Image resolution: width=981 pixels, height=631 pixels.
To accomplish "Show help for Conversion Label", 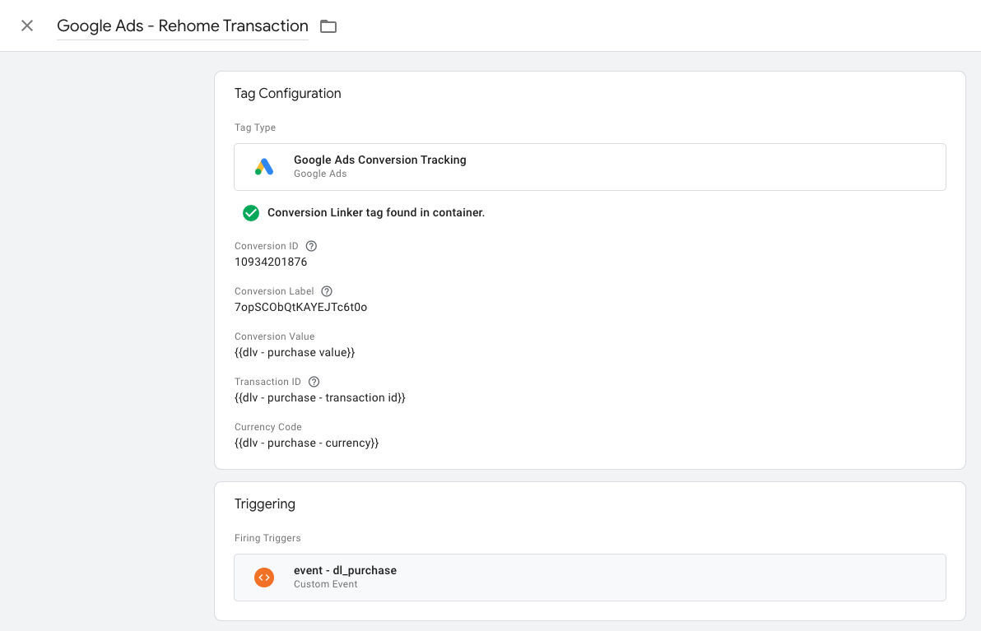I will pyautogui.click(x=327, y=291).
